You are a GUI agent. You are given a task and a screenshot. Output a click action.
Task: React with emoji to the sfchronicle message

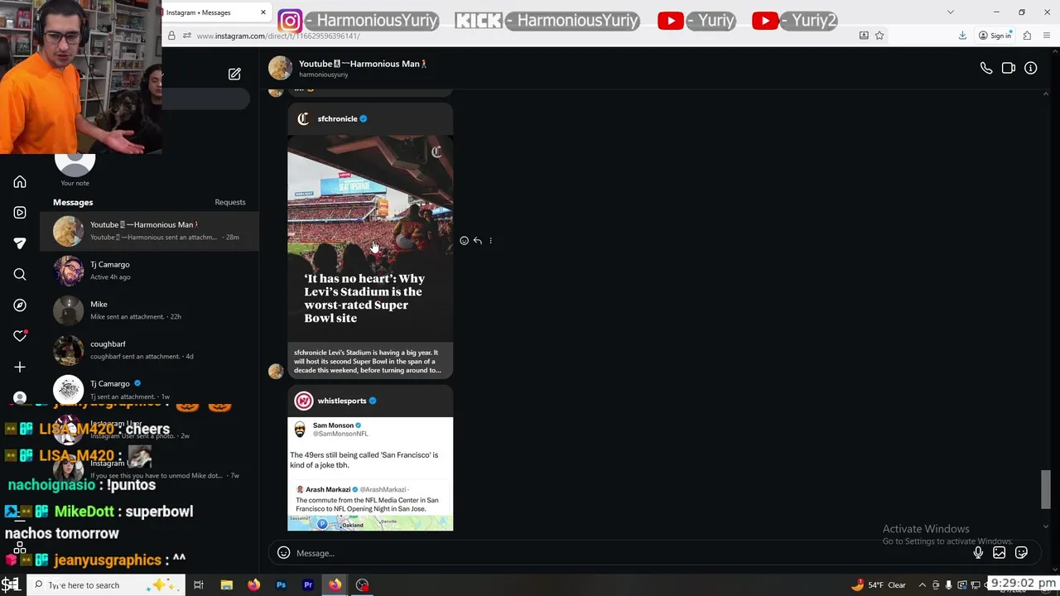tap(464, 241)
